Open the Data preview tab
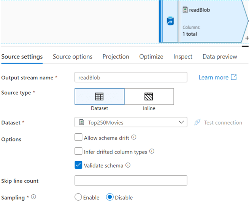This screenshot has height=206, width=249. click(220, 57)
